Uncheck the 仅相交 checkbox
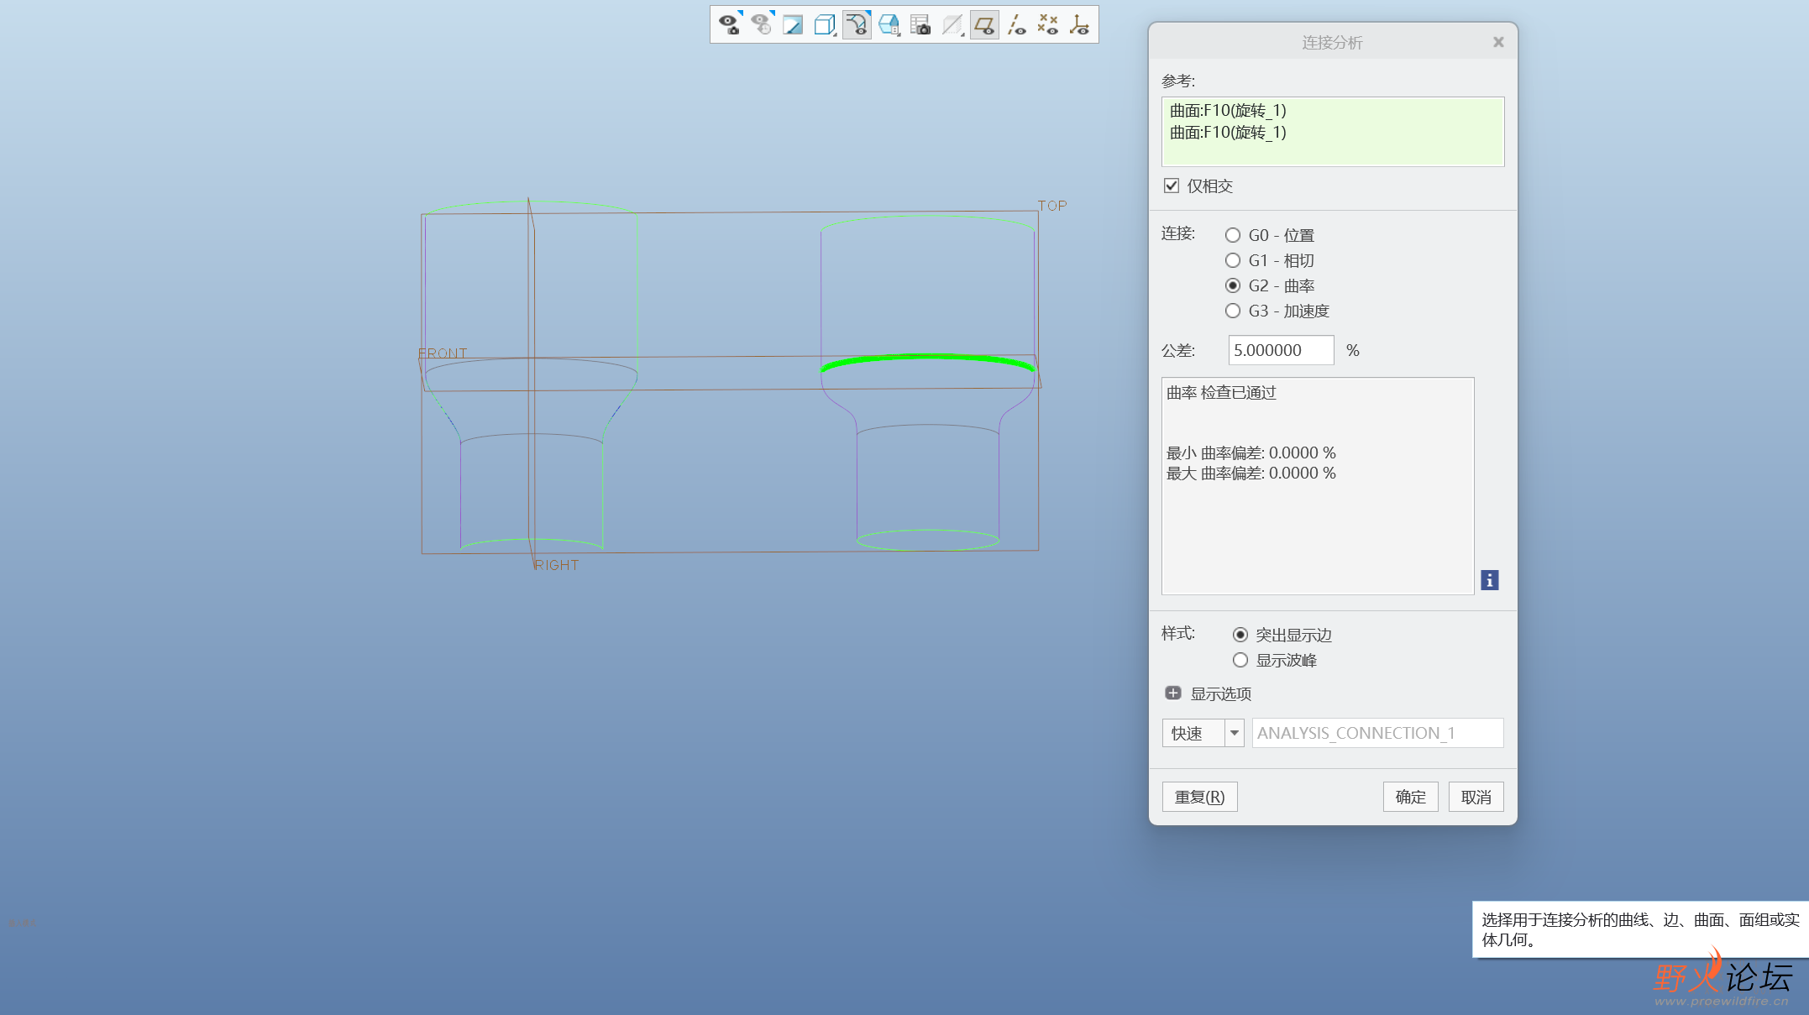Image resolution: width=1809 pixels, height=1015 pixels. [1172, 186]
